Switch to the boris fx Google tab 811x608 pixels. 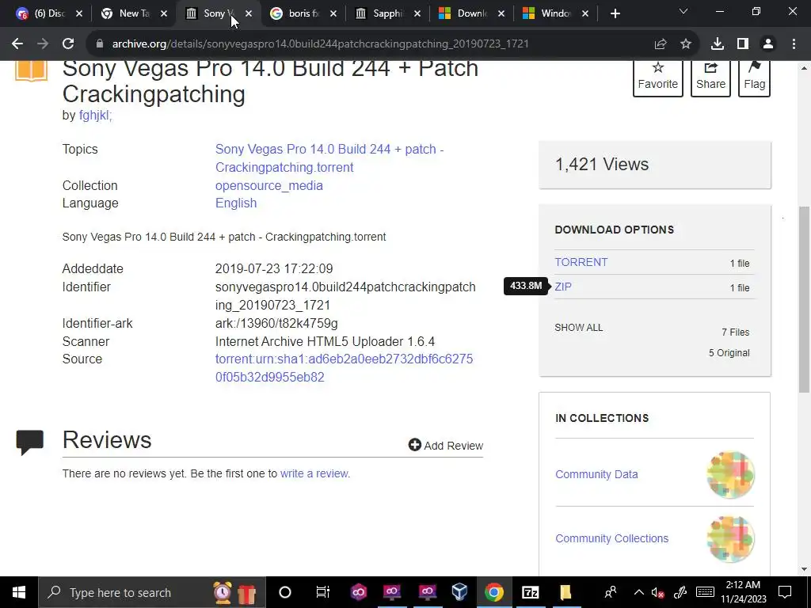(x=304, y=13)
